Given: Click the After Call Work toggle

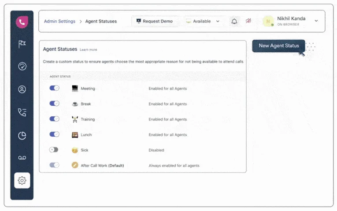Looking at the screenshot, I should click(x=54, y=165).
